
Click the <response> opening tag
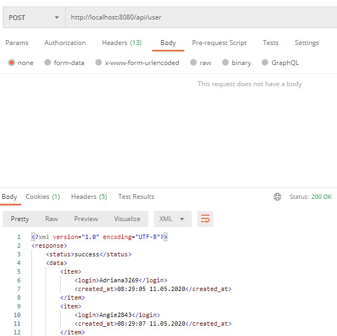(x=49, y=245)
